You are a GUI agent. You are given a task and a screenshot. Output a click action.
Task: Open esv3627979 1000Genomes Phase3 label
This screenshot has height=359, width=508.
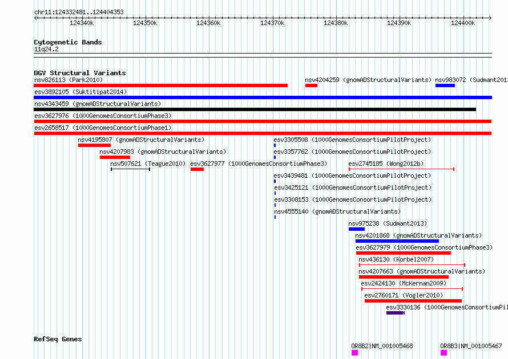(424, 247)
